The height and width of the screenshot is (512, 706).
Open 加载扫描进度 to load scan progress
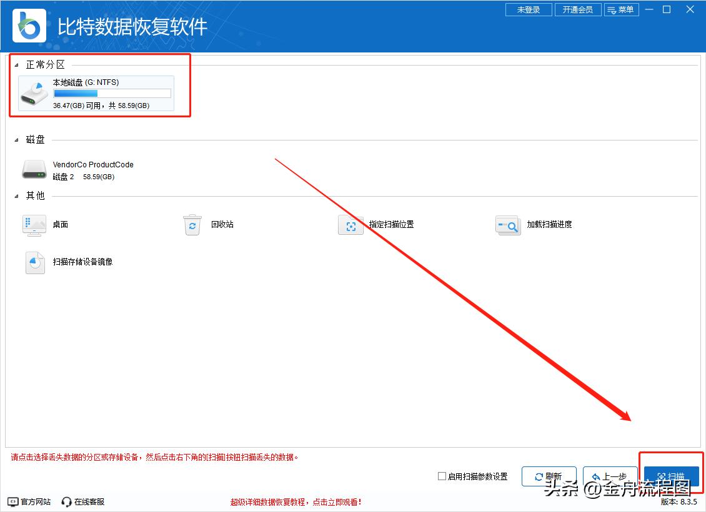tap(508, 225)
